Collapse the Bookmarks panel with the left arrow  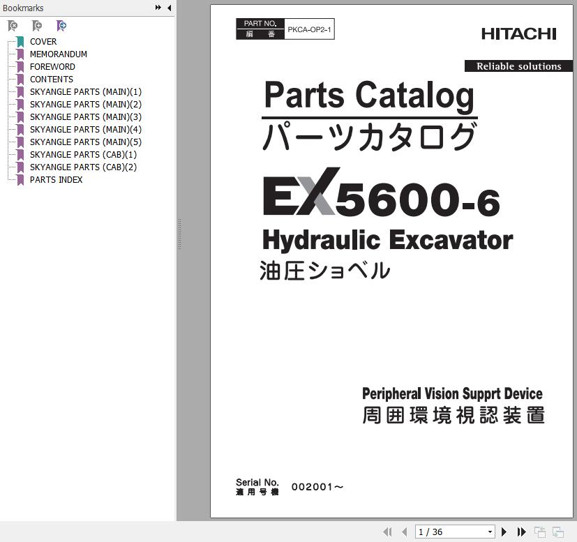coord(170,8)
